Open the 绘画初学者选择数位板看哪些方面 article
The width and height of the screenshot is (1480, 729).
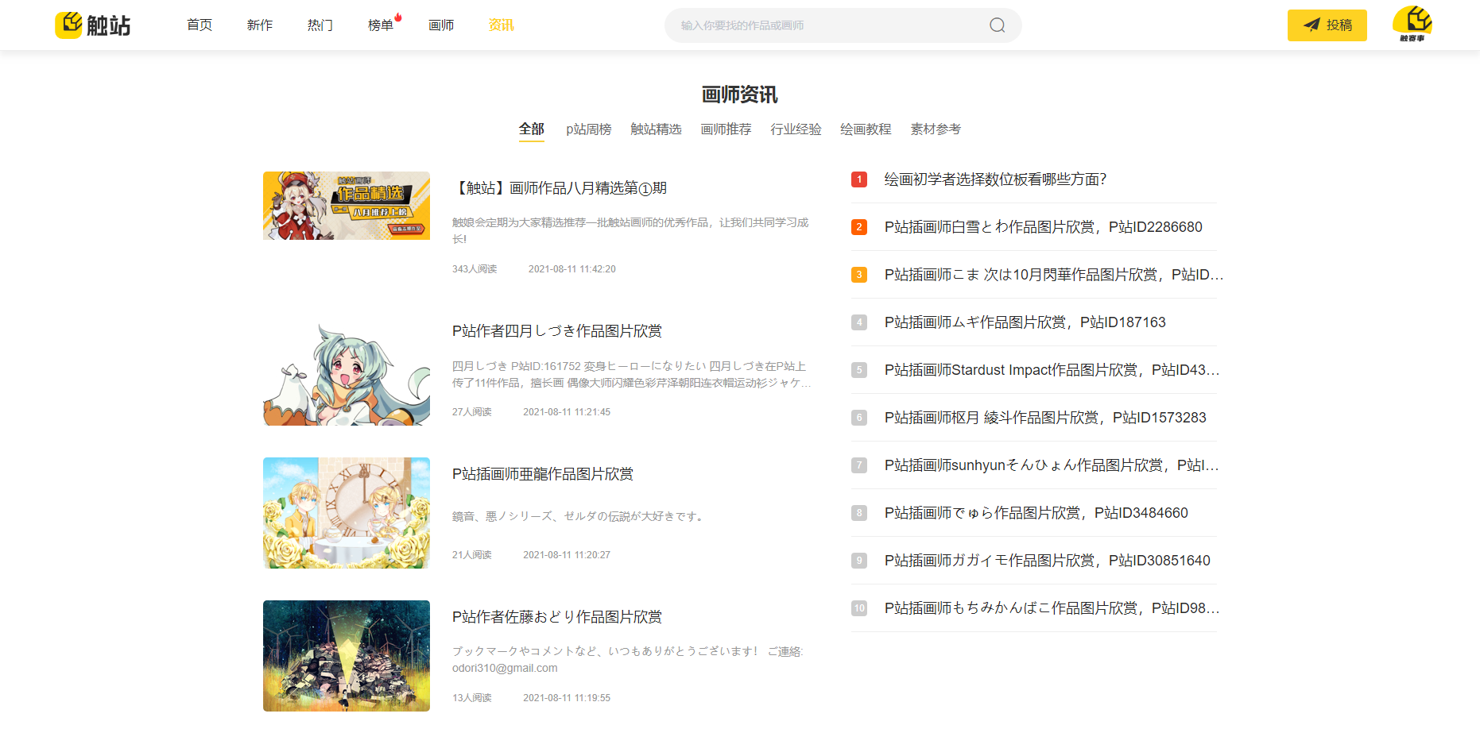(x=994, y=179)
